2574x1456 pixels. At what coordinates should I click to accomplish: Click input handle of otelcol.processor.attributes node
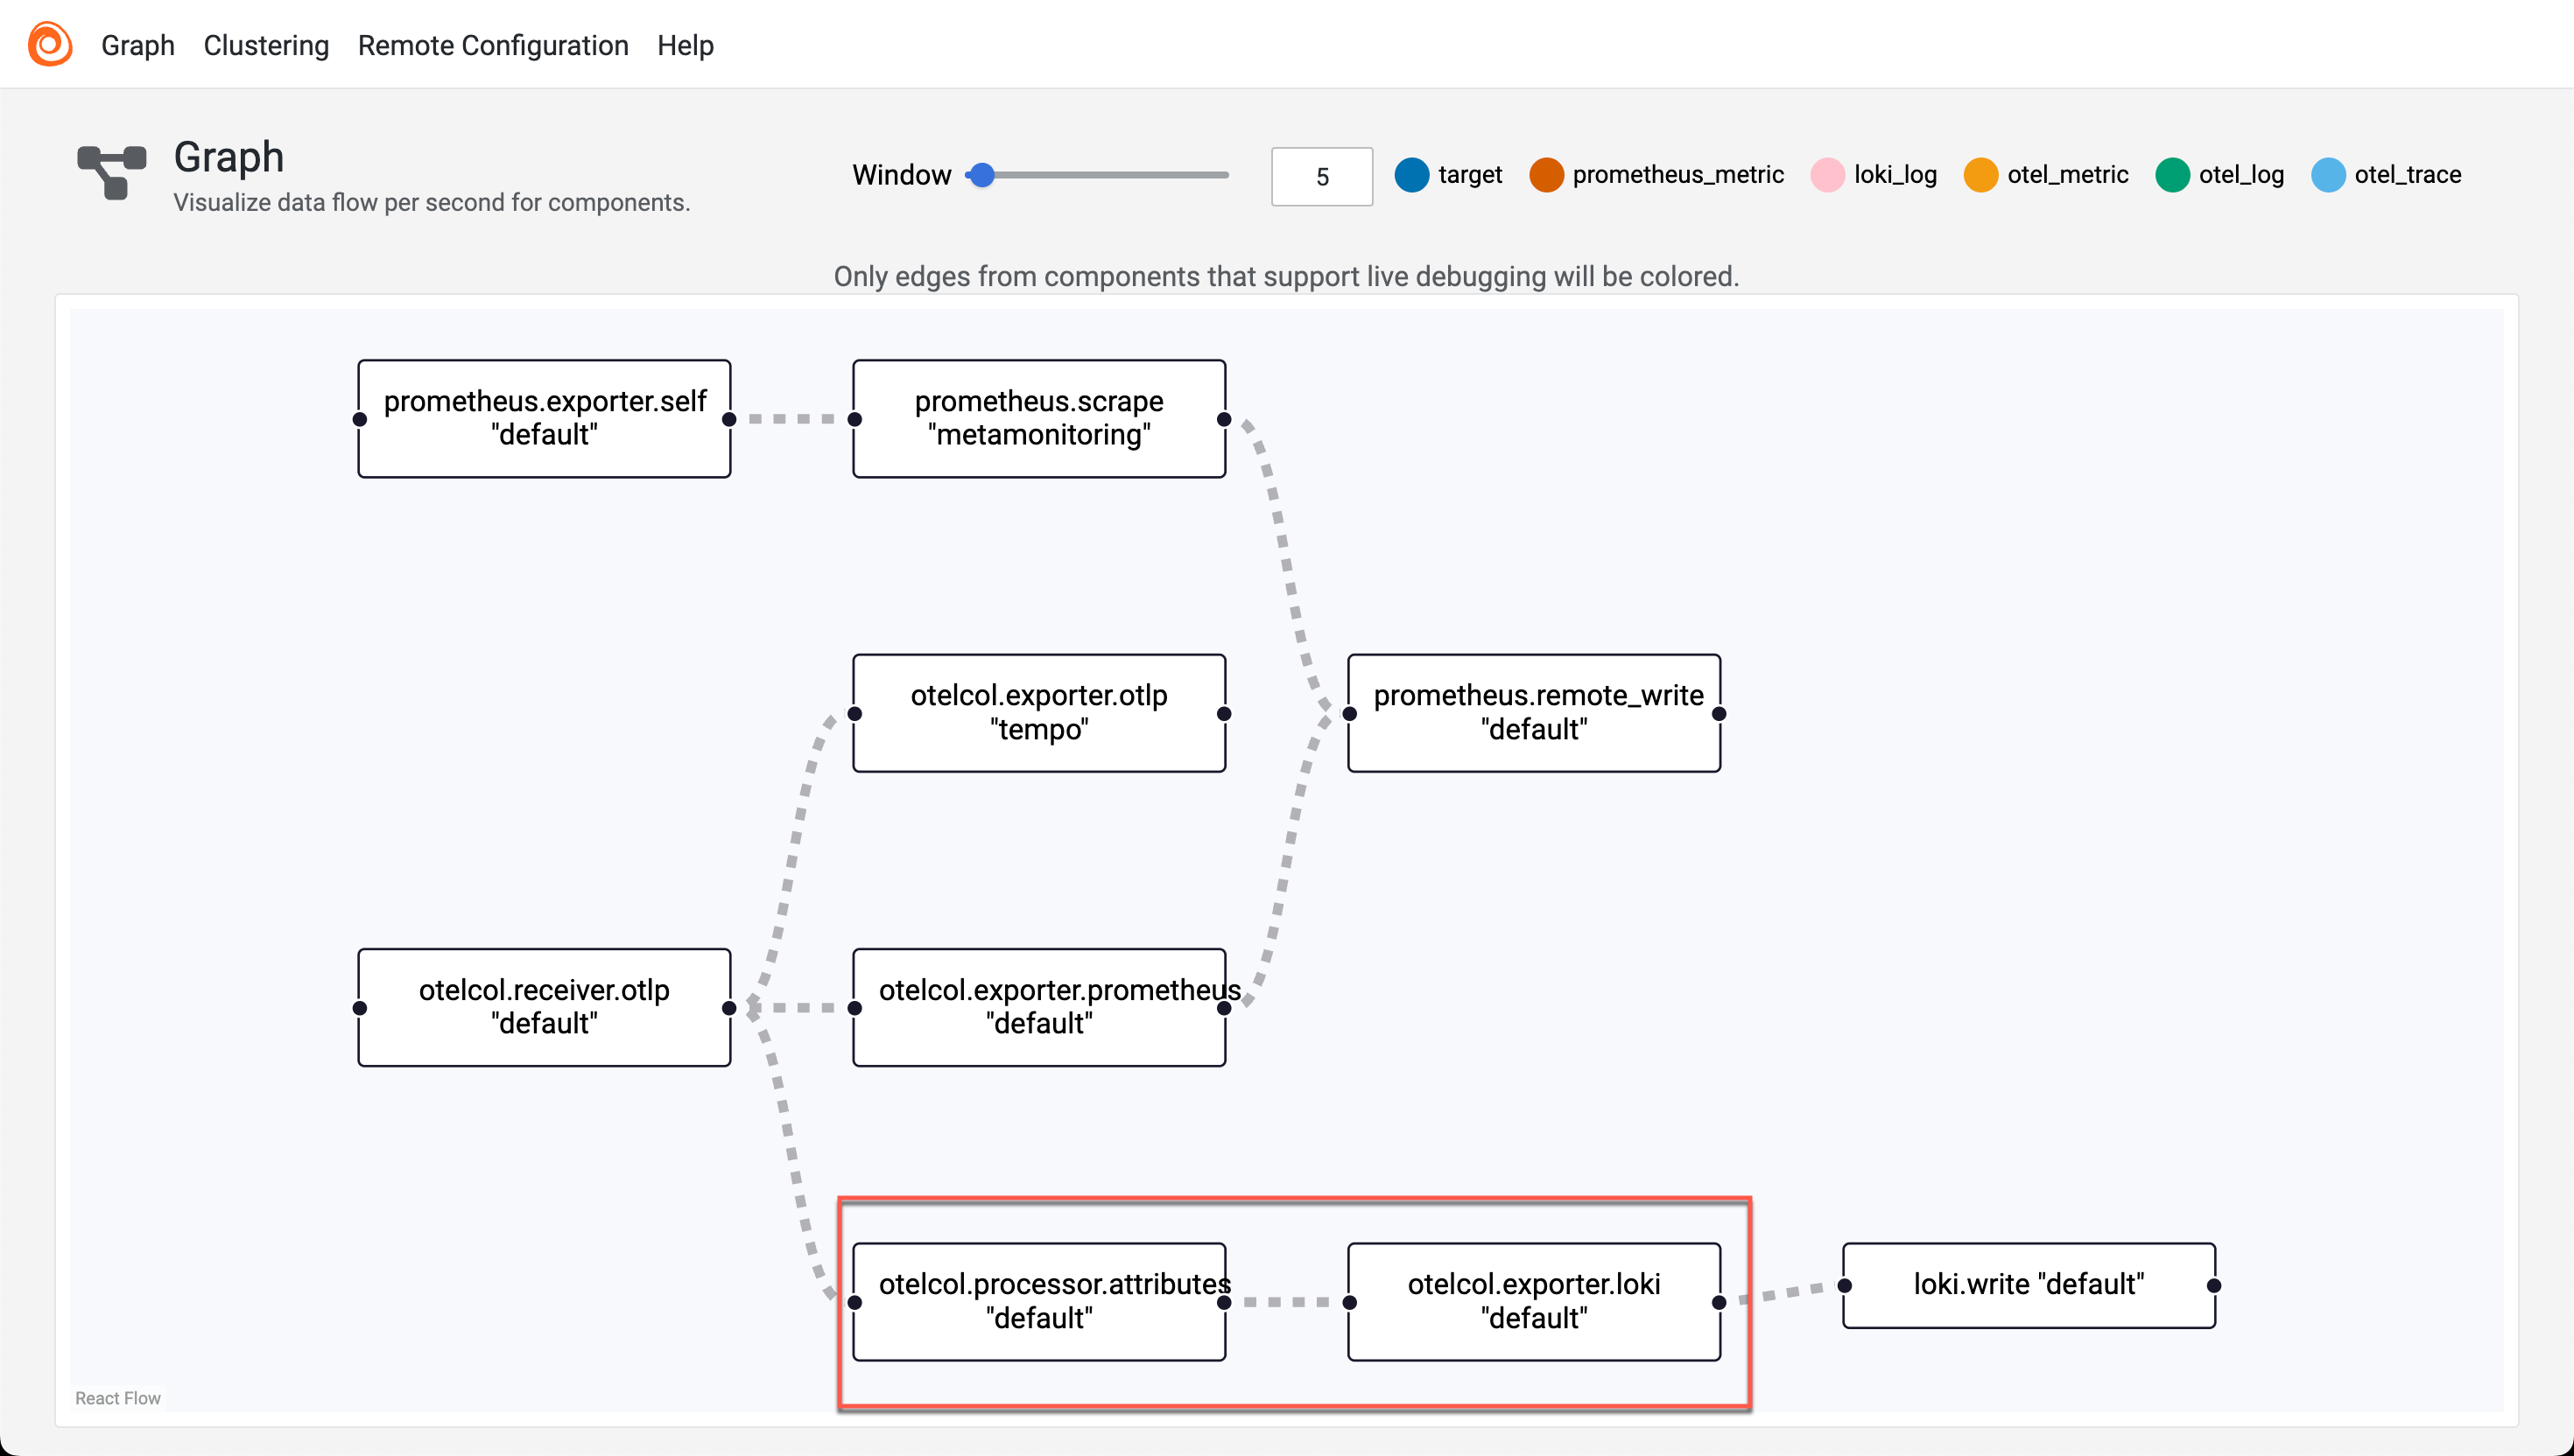pos(854,1302)
